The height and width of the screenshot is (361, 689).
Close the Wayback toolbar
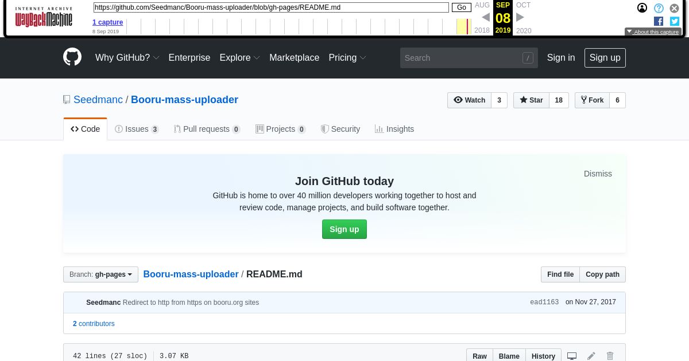click(675, 8)
